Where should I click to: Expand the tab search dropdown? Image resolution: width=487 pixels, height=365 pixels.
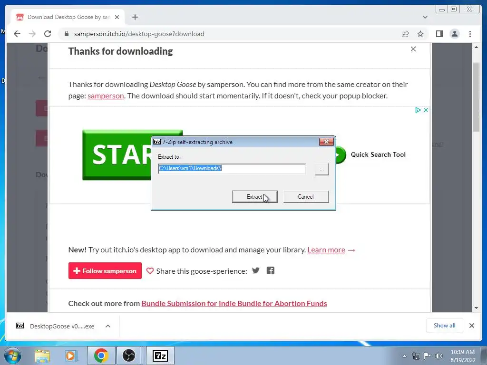click(x=425, y=17)
